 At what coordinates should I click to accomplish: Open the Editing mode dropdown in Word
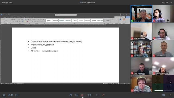(x=123, y=17)
